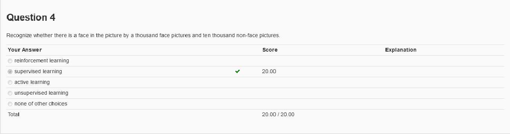This screenshot has height=134, width=510.
Task: Click the 20.00 score for supervised learning
Action: click(x=269, y=71)
